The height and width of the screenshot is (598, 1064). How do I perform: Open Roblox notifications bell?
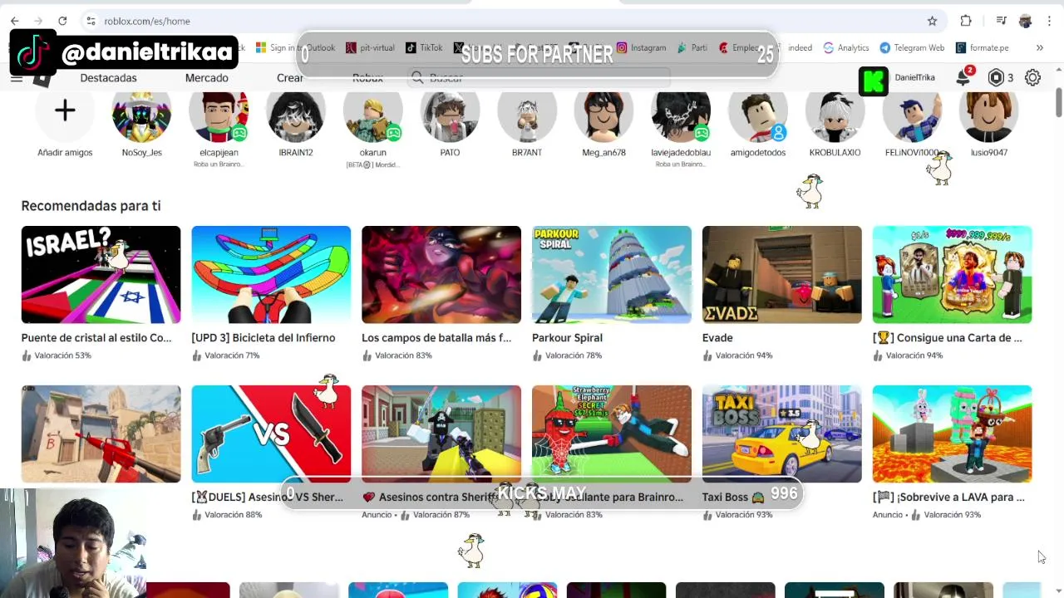[963, 77]
